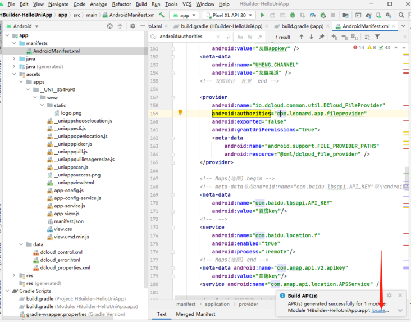
Task: Select dcloud_control.xml file
Action: tap(61, 252)
